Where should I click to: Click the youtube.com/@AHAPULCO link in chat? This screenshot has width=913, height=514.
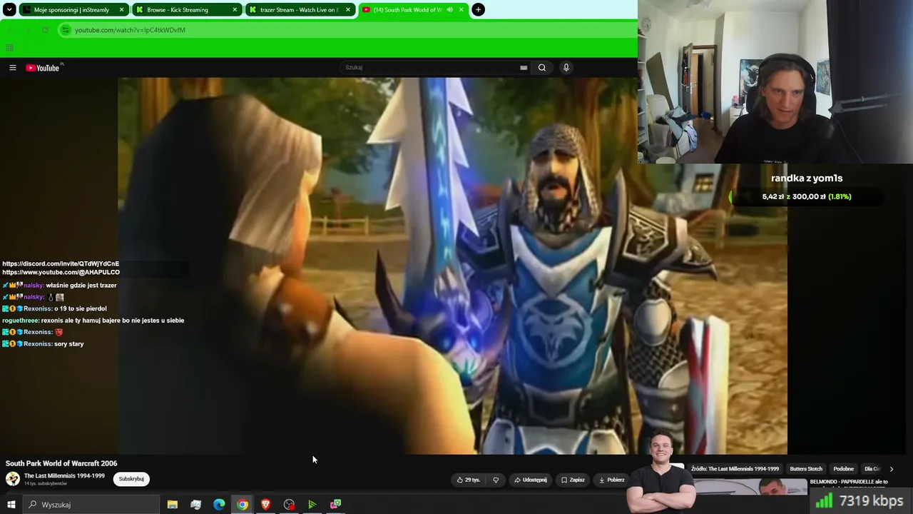(x=61, y=273)
